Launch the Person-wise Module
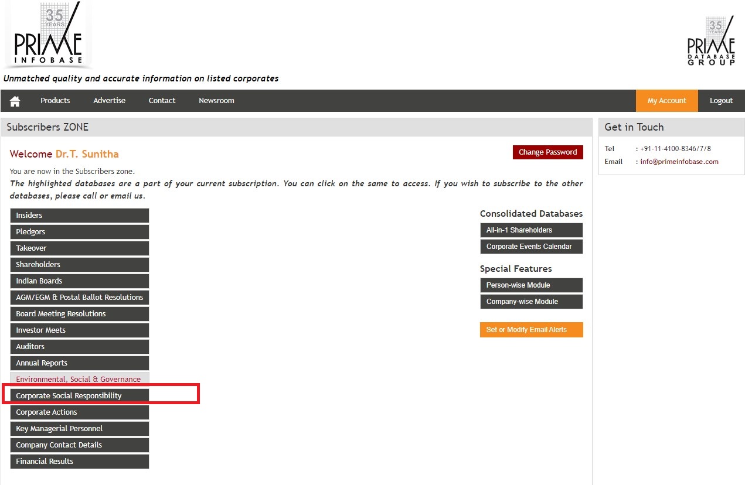Image resolution: width=745 pixels, height=485 pixels. point(531,285)
